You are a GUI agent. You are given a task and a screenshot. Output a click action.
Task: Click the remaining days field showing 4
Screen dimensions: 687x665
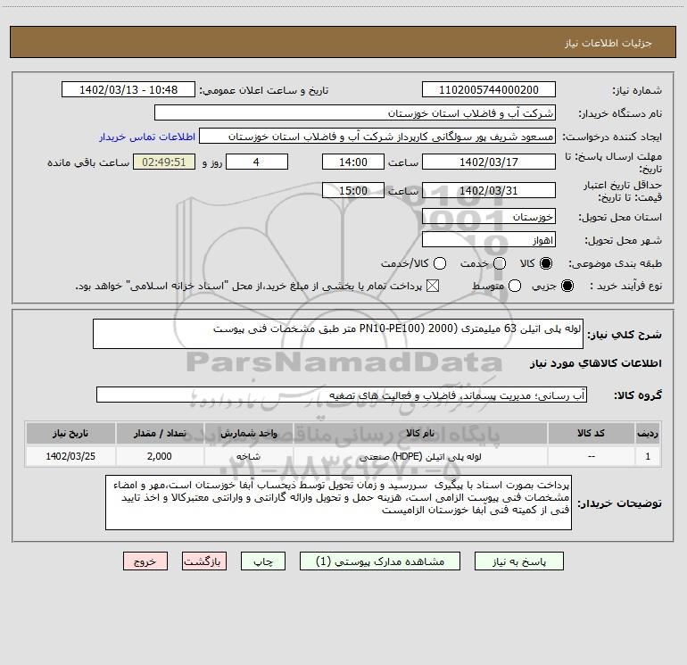(257, 162)
